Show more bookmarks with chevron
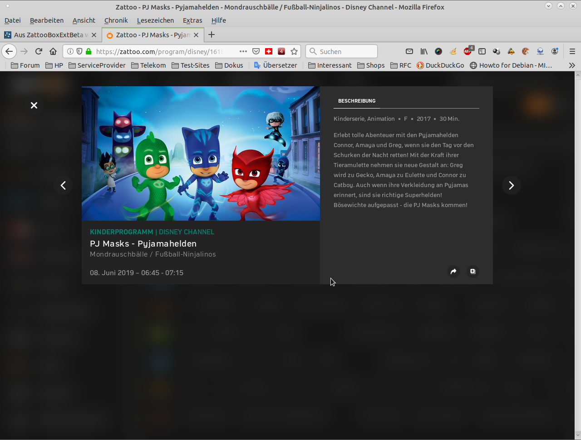 pyautogui.click(x=572, y=65)
